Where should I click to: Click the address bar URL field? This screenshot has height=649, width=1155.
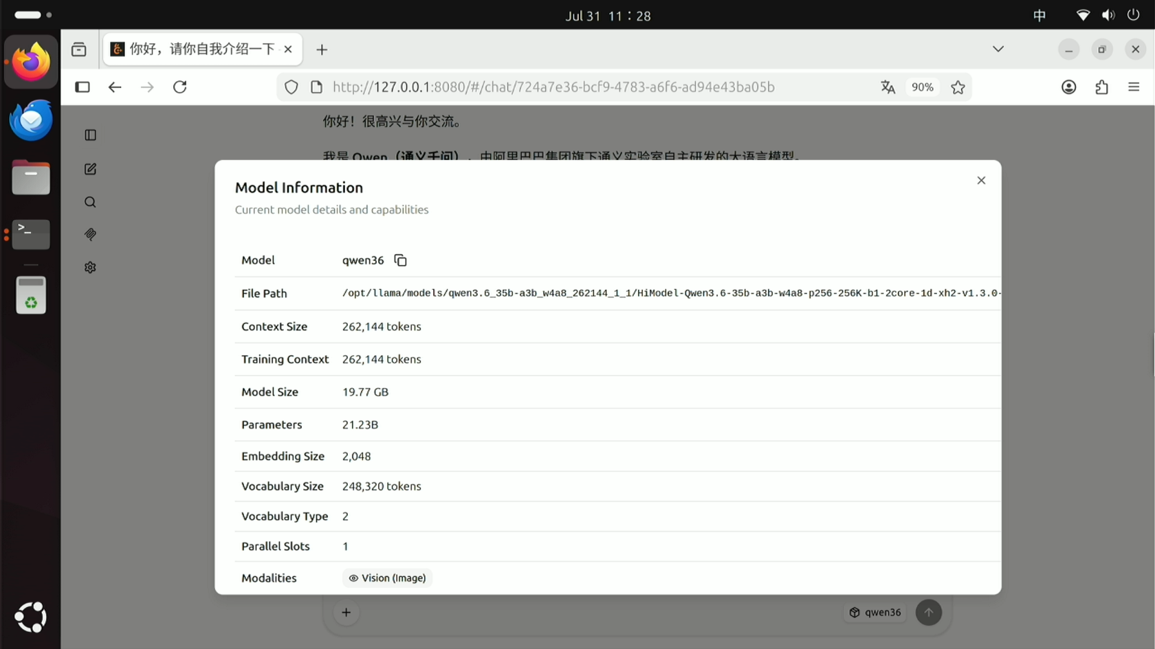coord(553,87)
